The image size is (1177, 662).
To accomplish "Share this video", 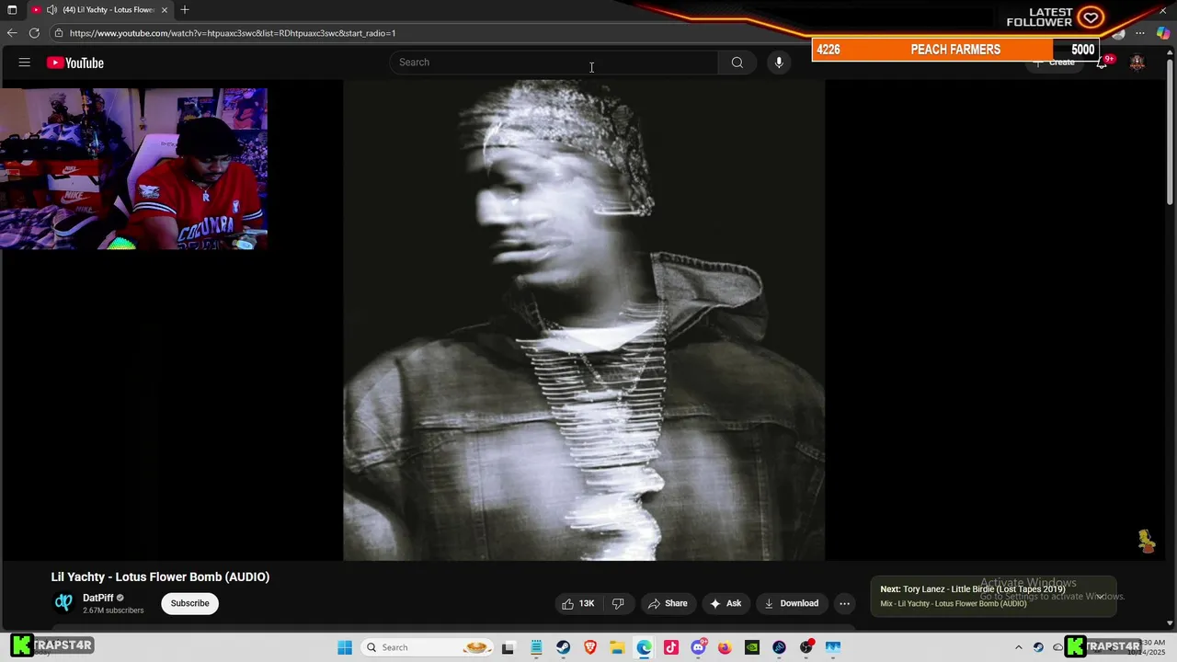I will point(668,603).
